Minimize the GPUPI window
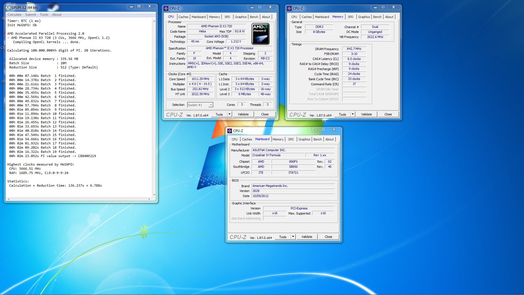524x295 pixels. pyautogui.click(x=131, y=6)
